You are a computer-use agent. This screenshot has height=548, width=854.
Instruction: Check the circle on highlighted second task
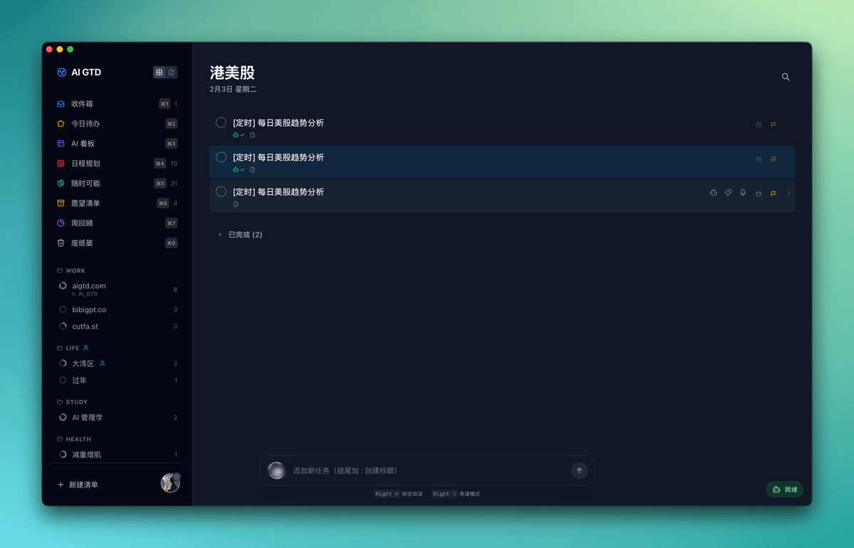pos(221,157)
